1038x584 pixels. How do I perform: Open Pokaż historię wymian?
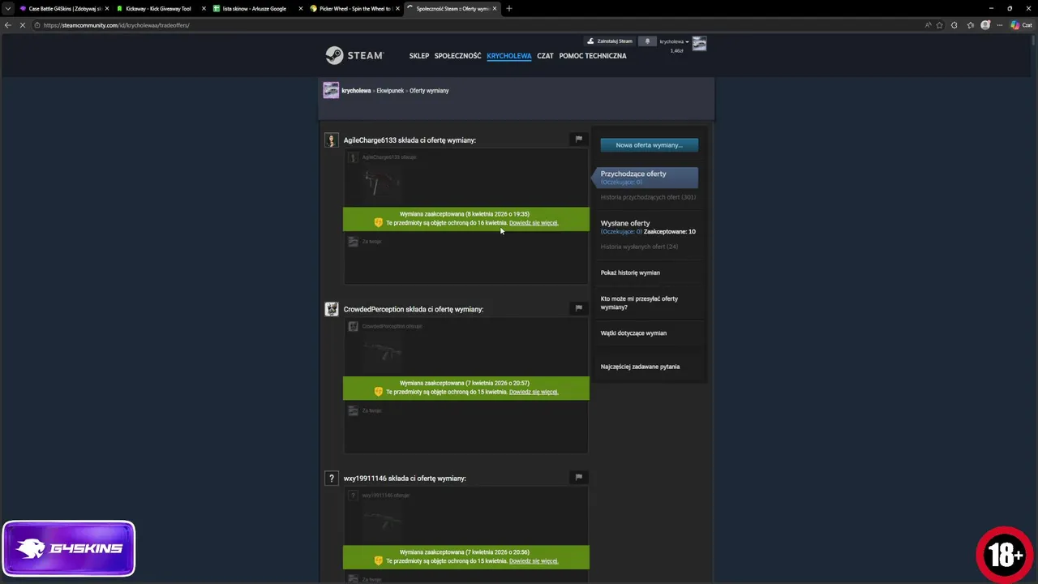click(630, 273)
